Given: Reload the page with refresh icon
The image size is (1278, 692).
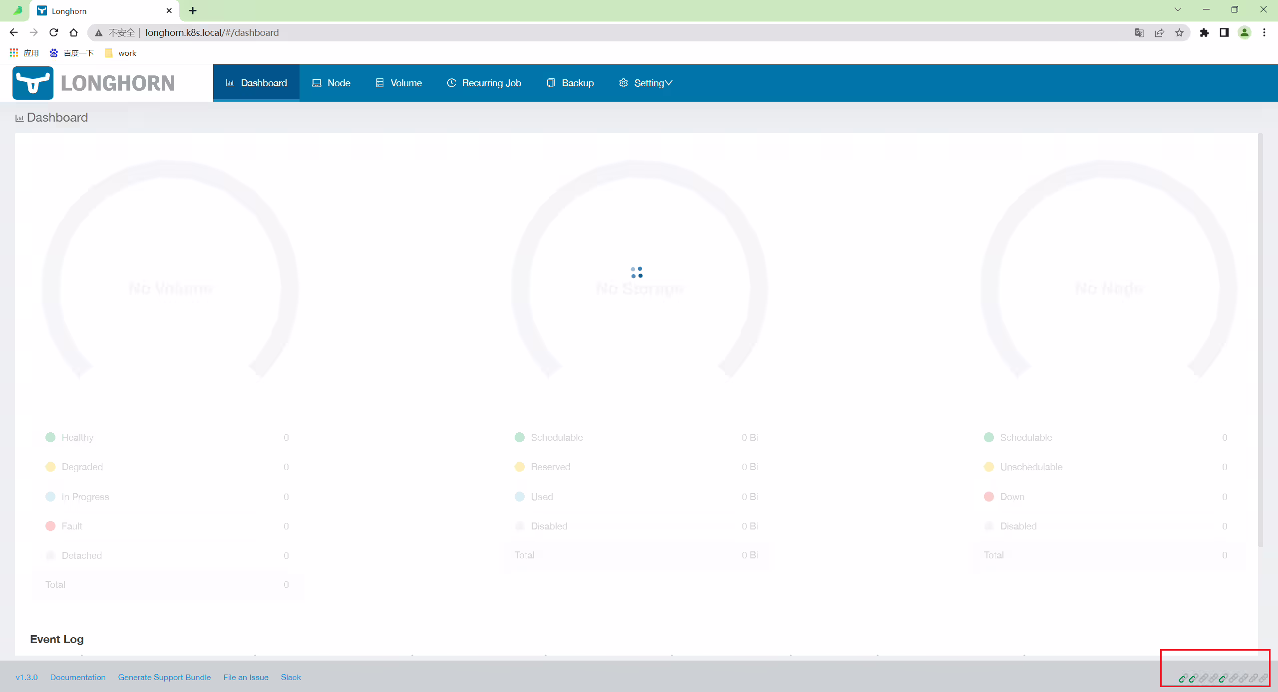Looking at the screenshot, I should 54,32.
